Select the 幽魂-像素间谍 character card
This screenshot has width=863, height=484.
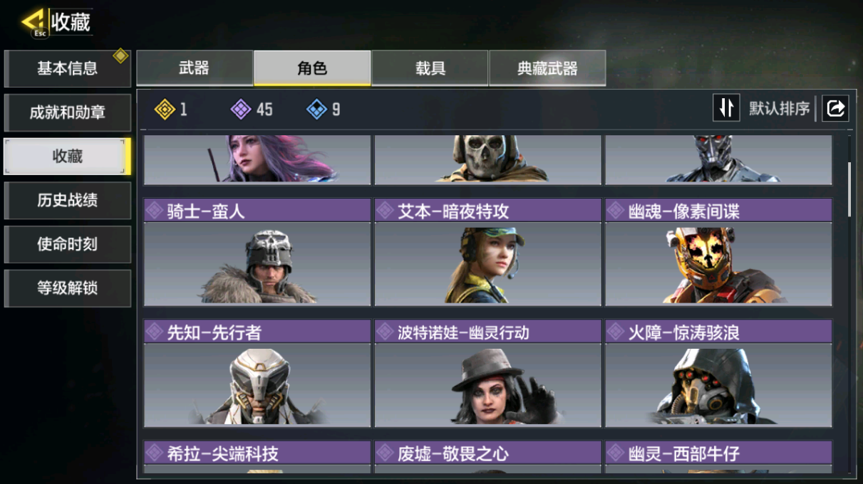point(718,252)
